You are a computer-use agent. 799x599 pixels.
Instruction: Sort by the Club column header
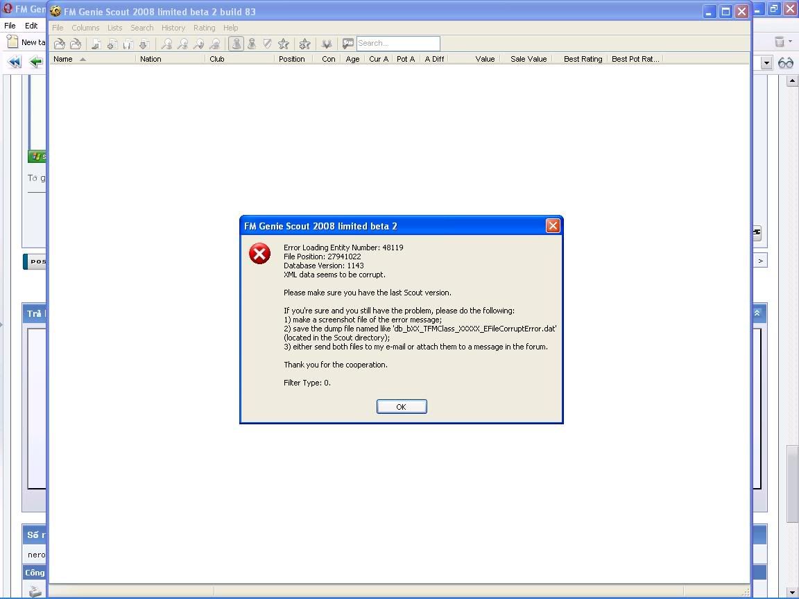tap(239, 59)
